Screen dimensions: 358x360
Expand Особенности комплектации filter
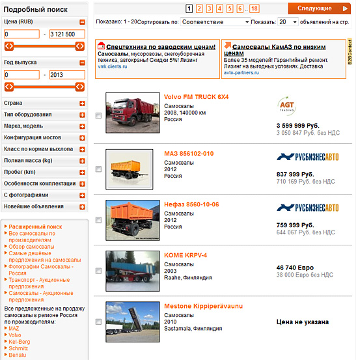[x=82, y=184]
